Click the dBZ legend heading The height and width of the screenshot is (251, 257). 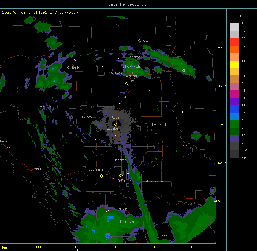241,16
